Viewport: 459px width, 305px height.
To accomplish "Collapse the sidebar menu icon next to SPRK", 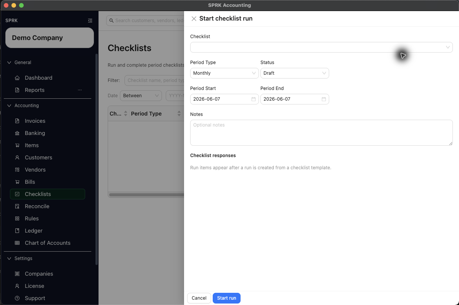I will click(90, 21).
